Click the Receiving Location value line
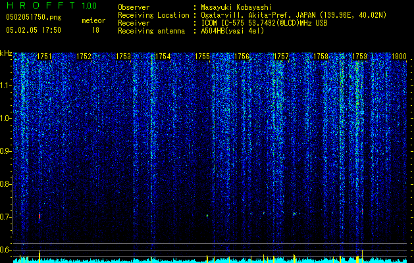The width and height of the screenshot is (414, 263). pos(294,15)
